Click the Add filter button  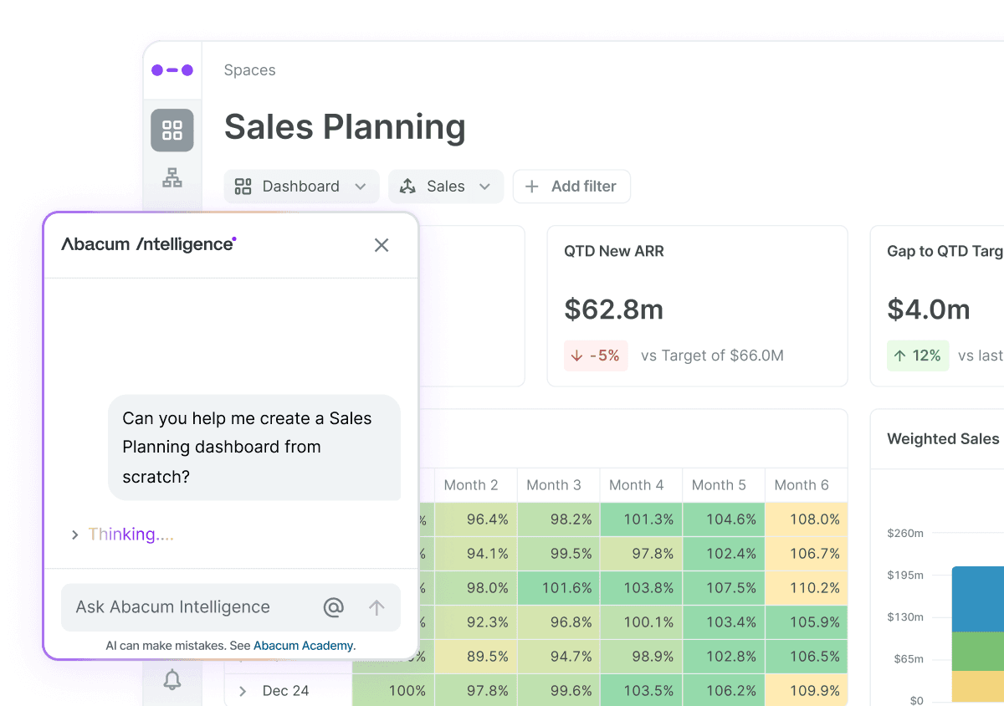click(571, 186)
